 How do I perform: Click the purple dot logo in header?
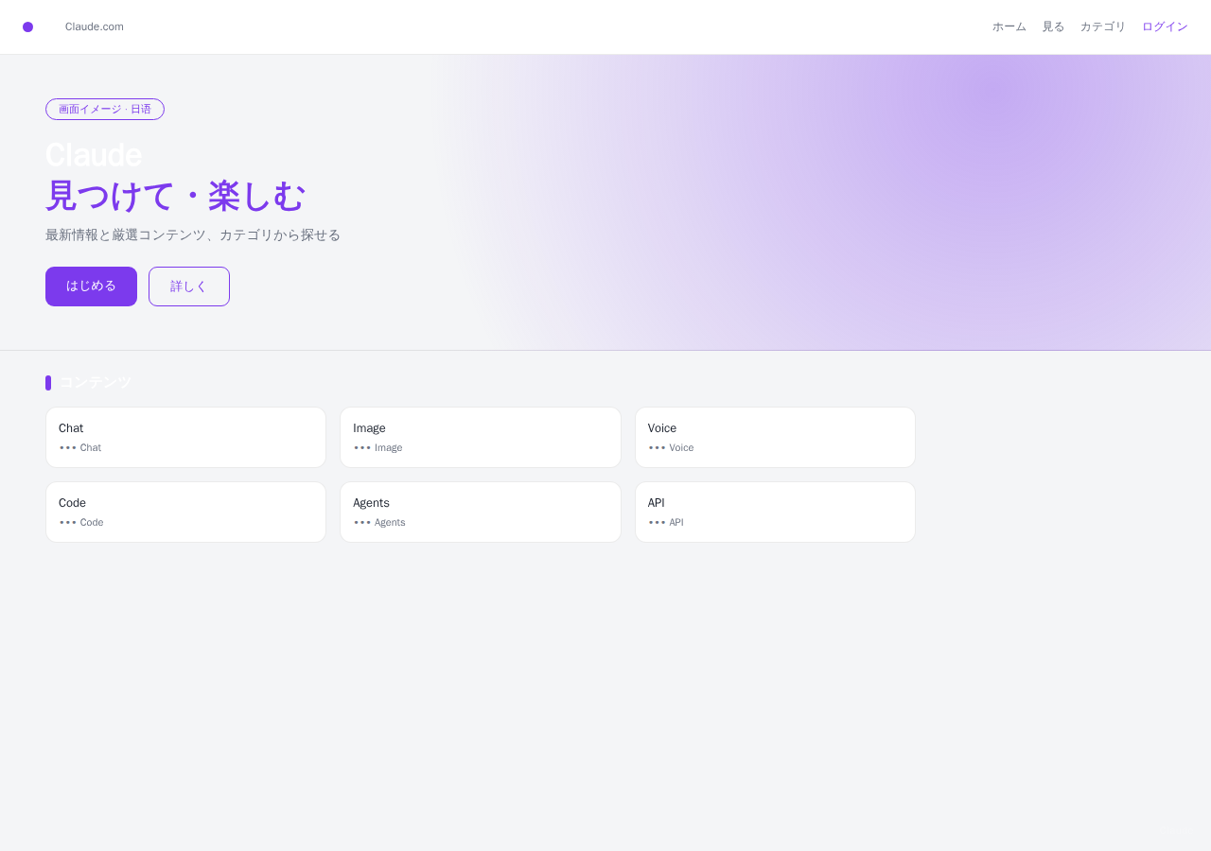click(28, 27)
